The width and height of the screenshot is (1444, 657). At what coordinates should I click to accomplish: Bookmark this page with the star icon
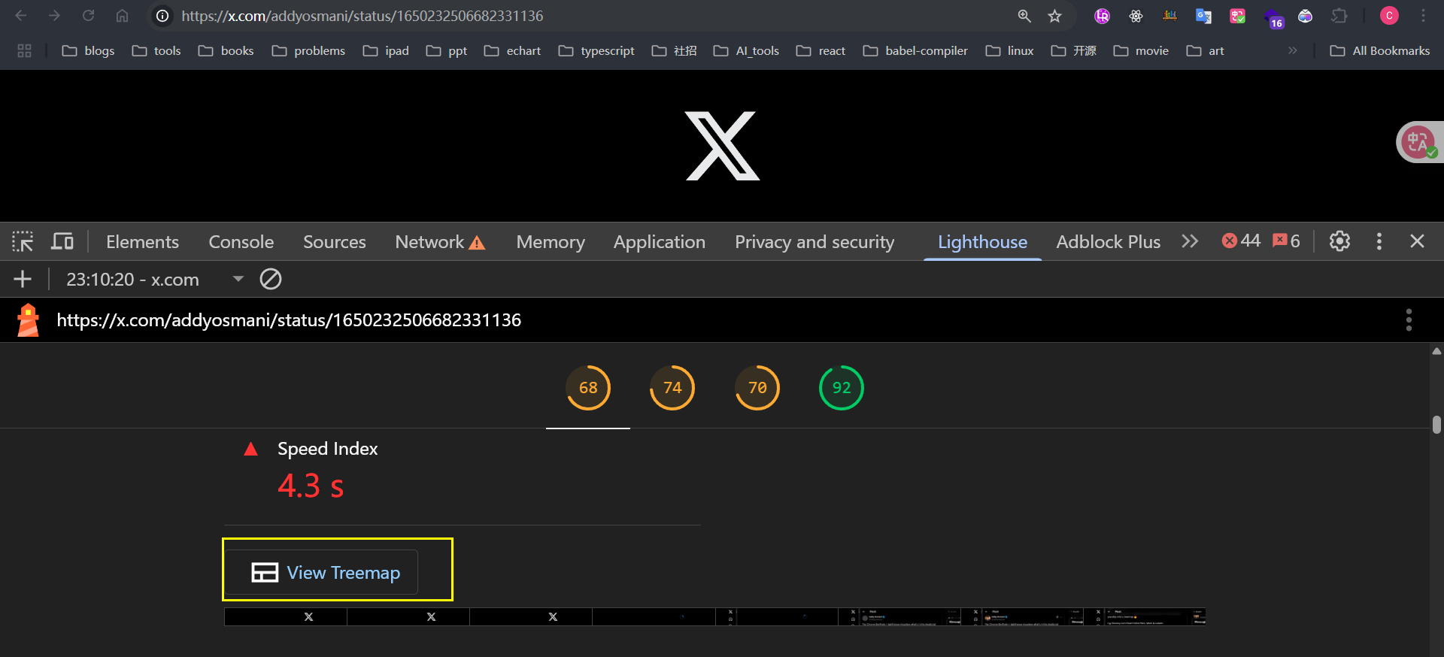pyautogui.click(x=1055, y=16)
